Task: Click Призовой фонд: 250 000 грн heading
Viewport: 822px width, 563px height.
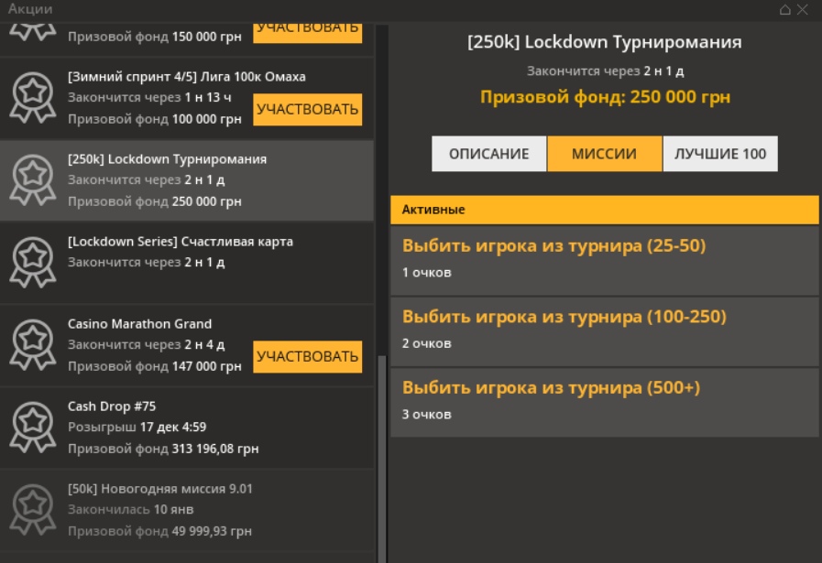Action: 606,97
